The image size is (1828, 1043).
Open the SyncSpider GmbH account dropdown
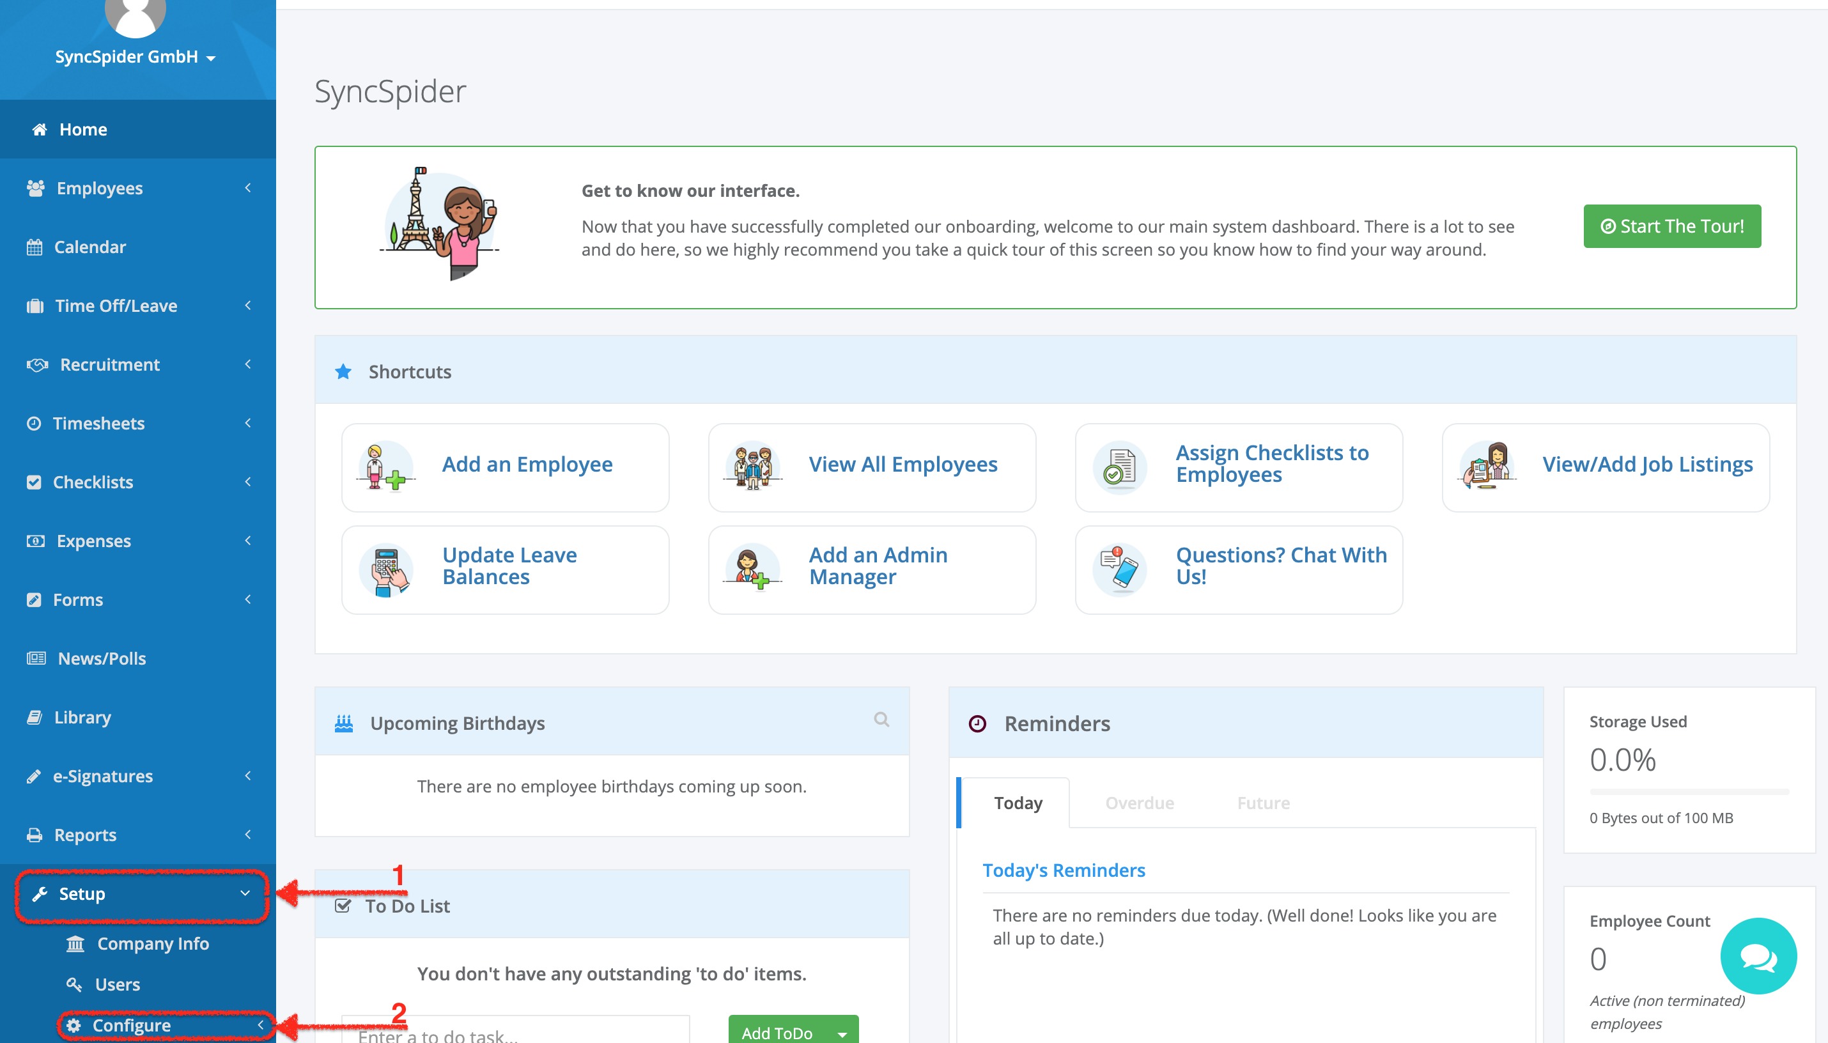click(136, 57)
